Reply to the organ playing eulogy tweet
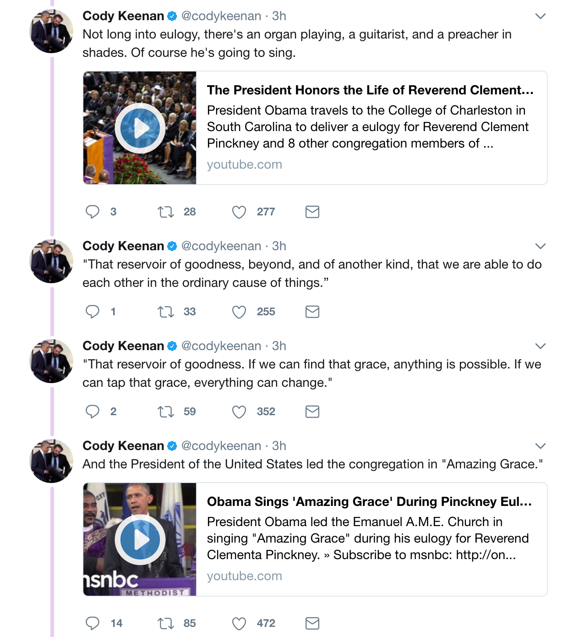This screenshot has height=637, width=579. click(x=93, y=212)
